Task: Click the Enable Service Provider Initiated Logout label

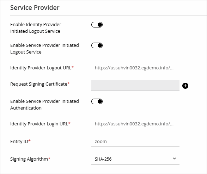Action: coord(44,49)
